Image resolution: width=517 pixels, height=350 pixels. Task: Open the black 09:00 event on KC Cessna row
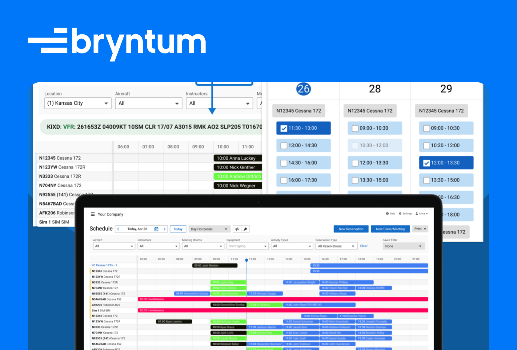click(x=215, y=266)
